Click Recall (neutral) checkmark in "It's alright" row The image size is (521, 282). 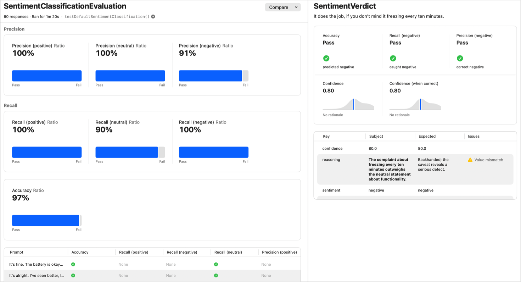[216, 275]
